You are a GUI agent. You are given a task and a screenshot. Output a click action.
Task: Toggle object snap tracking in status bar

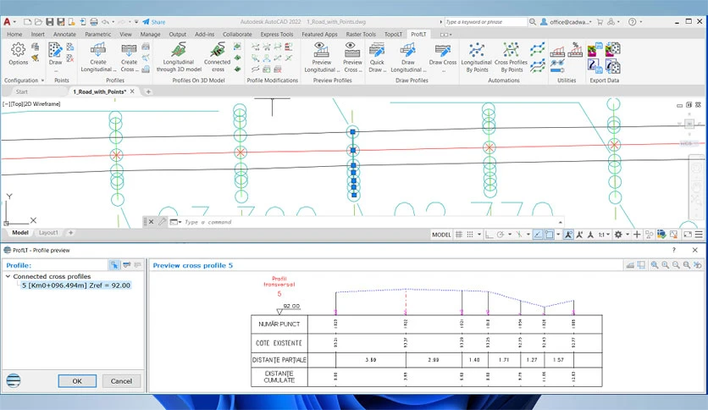click(x=538, y=235)
